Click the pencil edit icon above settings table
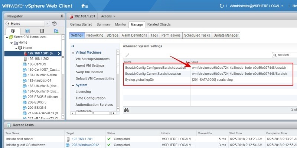Viewport: 297px width, 148px height. [x=127, y=55]
